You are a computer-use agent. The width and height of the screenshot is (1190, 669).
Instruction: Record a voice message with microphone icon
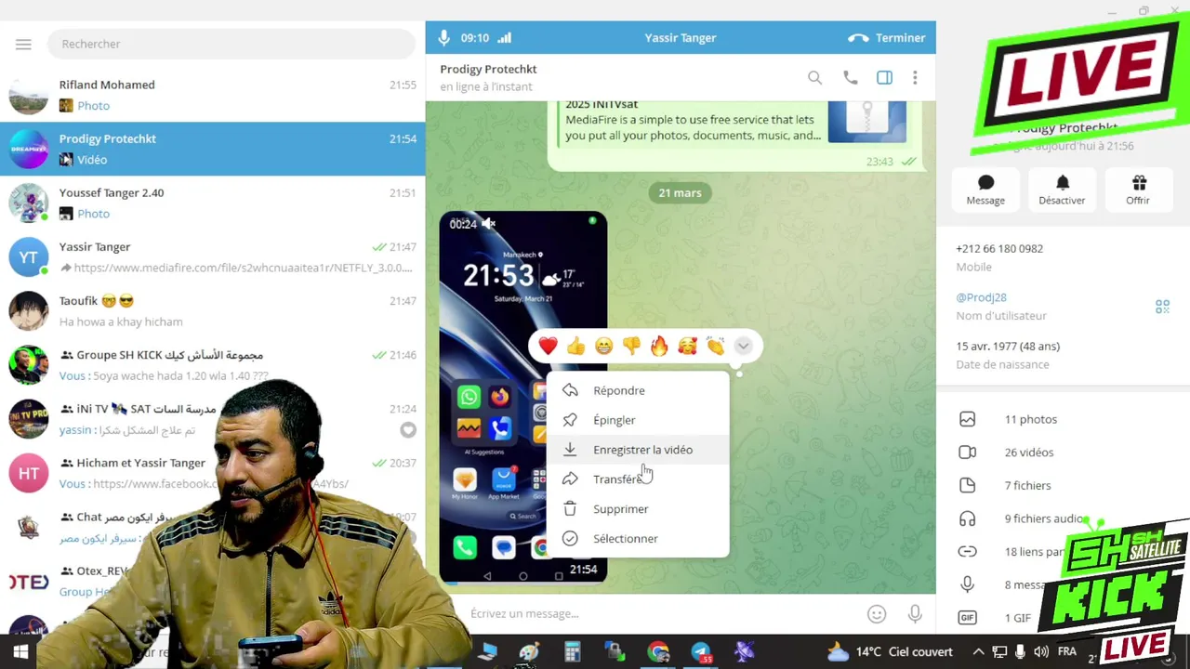[915, 613]
